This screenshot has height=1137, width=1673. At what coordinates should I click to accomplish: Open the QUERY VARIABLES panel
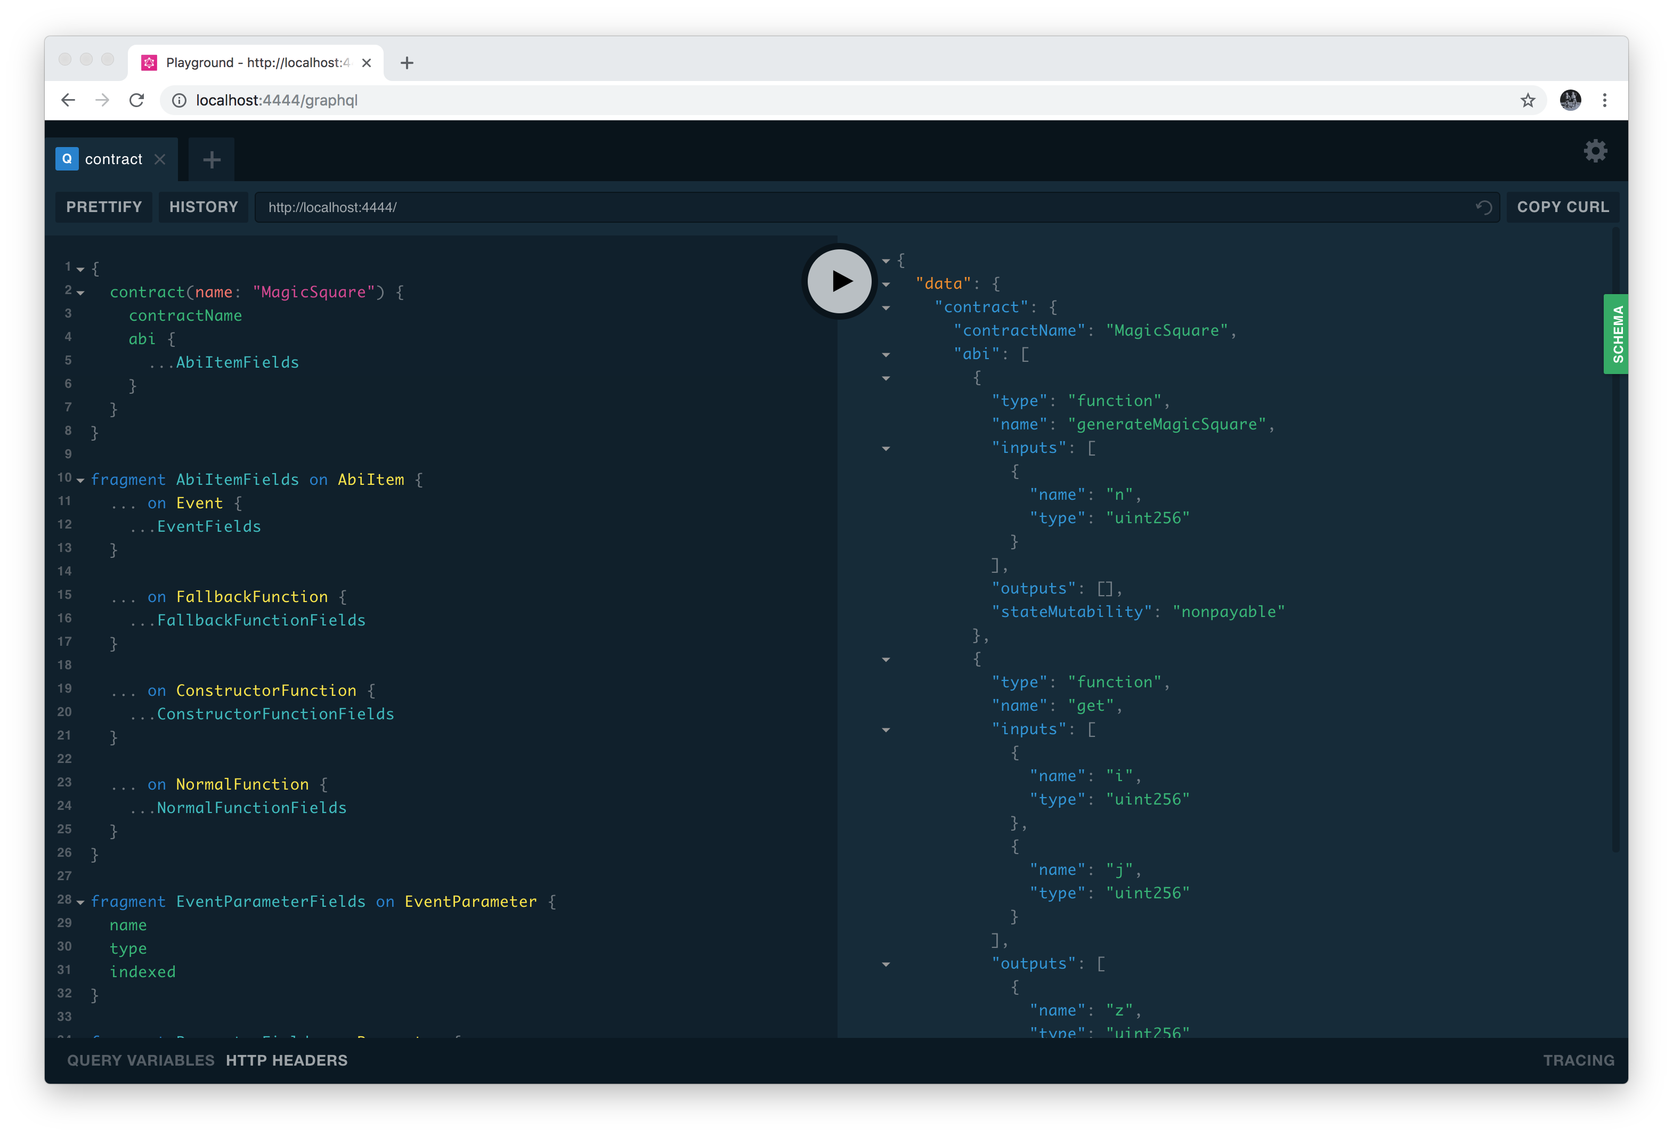[140, 1060]
